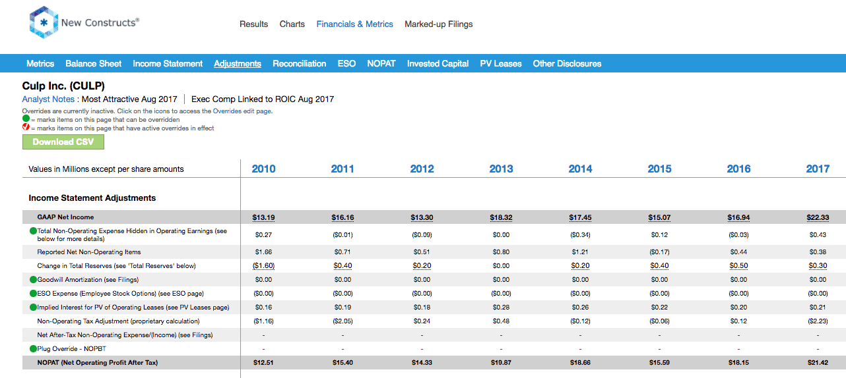Click the 2013 column header

[501, 169]
